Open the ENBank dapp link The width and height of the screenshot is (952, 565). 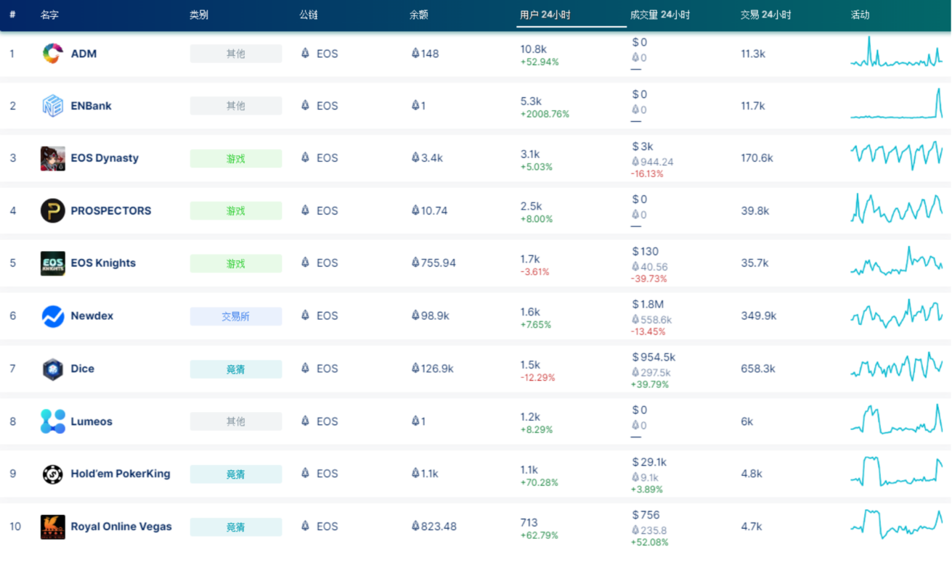(91, 106)
